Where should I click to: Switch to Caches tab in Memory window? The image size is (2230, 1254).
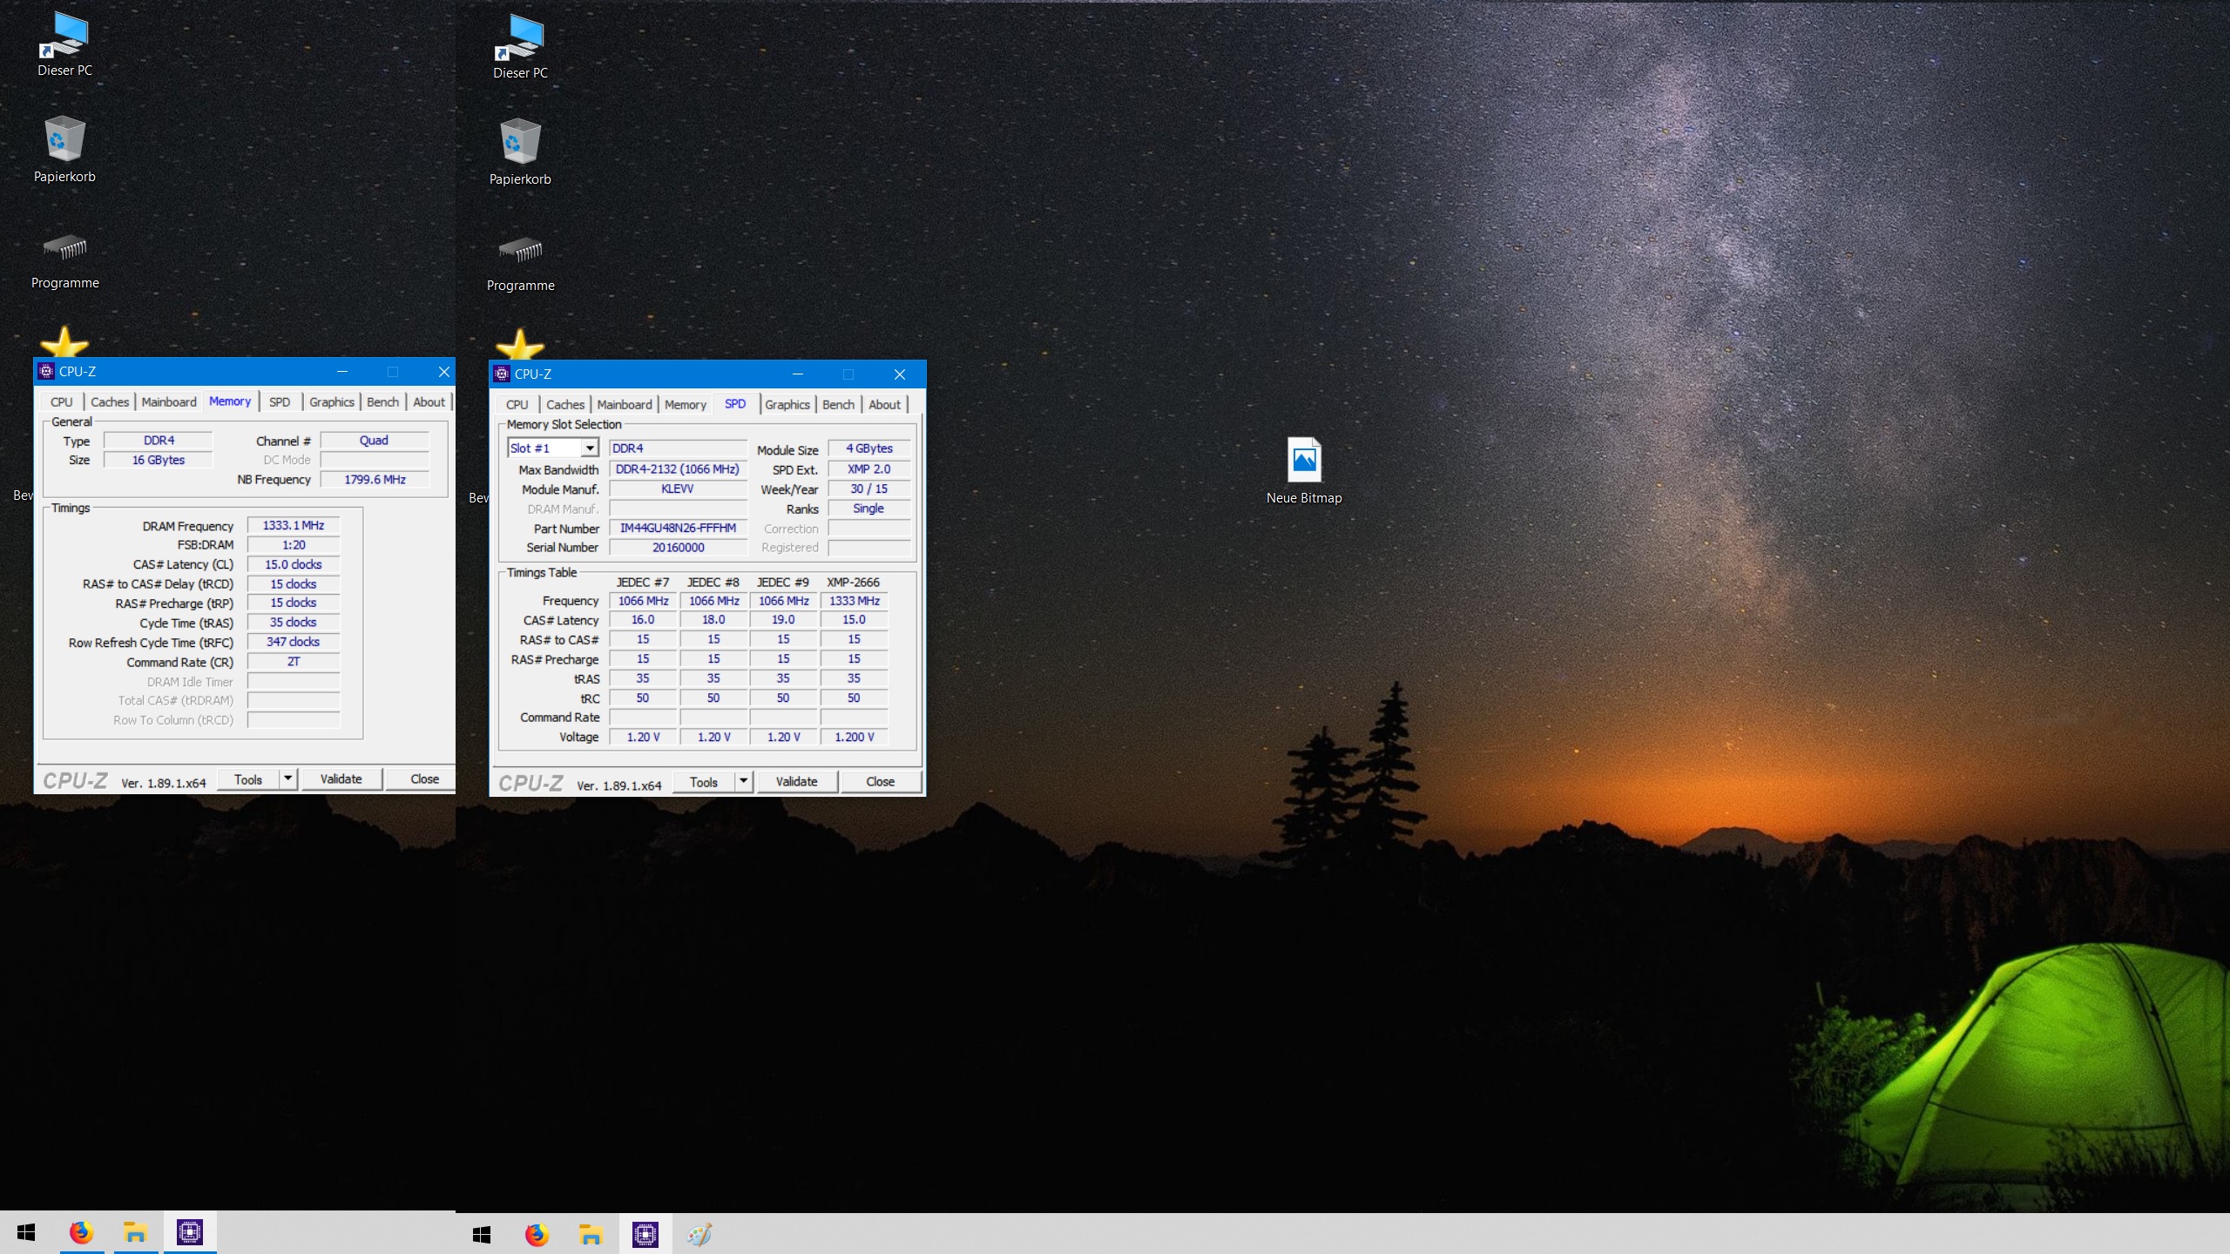point(110,401)
